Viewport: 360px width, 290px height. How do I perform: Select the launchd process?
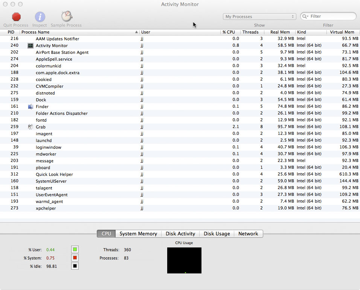[x=180, y=140]
